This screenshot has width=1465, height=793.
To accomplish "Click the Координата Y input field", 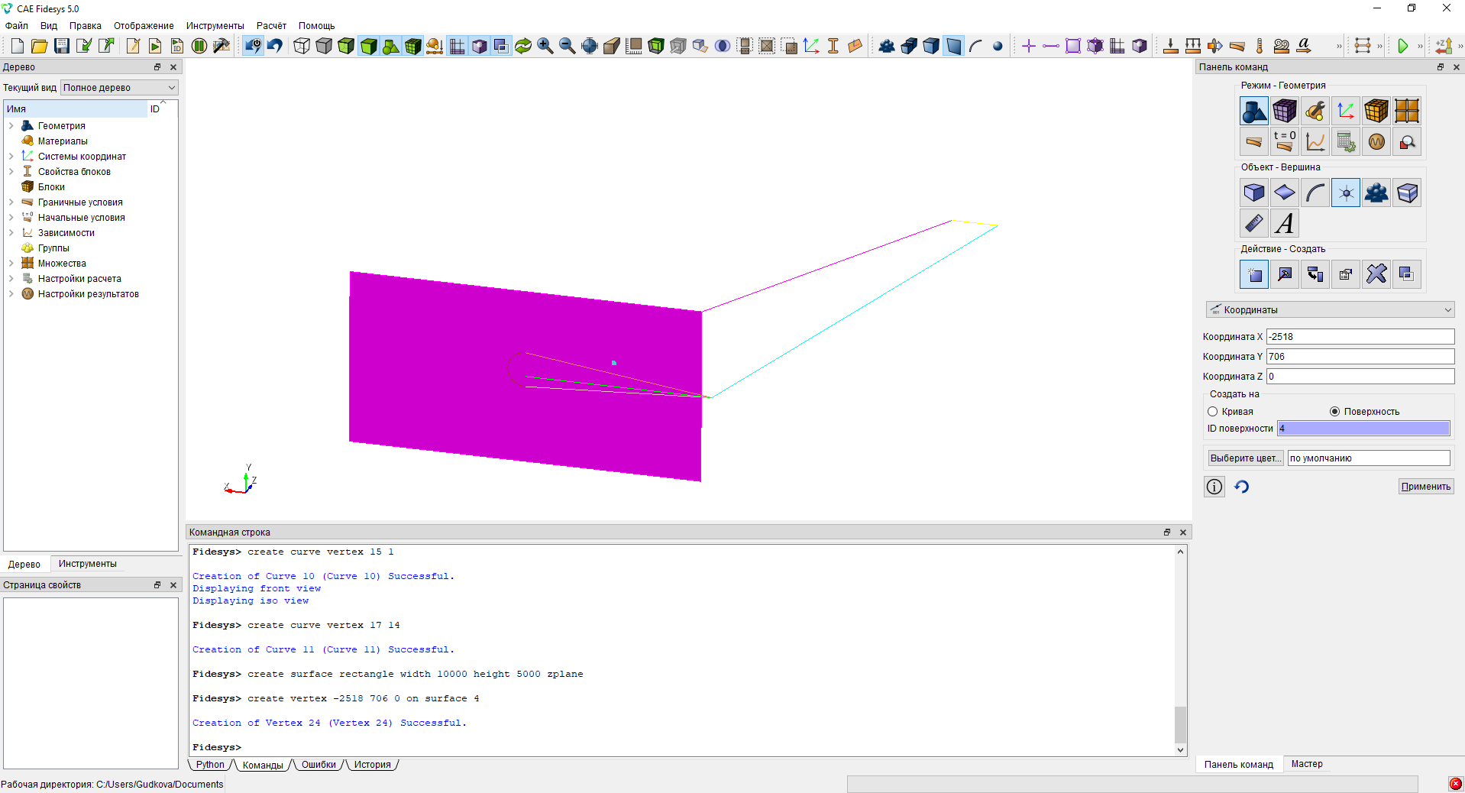I will [1360, 357].
